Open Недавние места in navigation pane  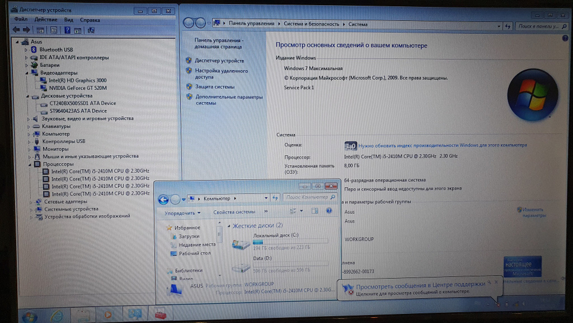197,244
